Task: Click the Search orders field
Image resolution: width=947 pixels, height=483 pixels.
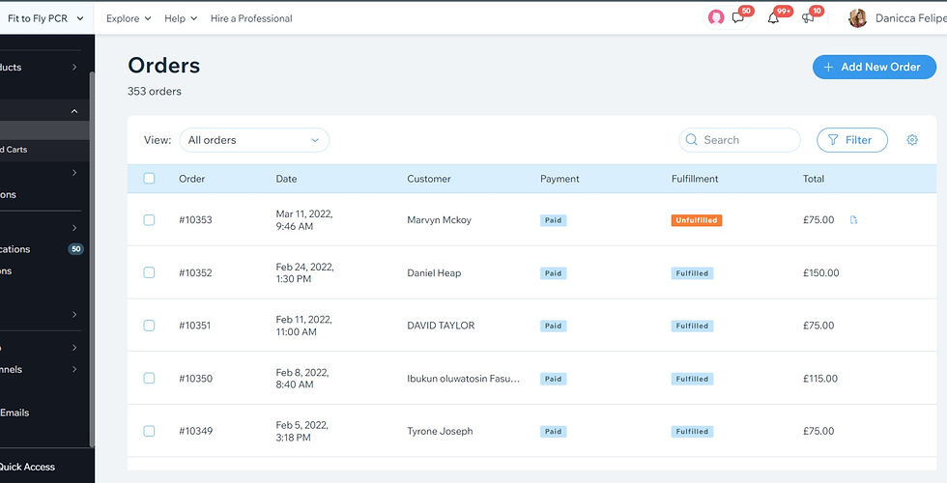Action: (739, 140)
